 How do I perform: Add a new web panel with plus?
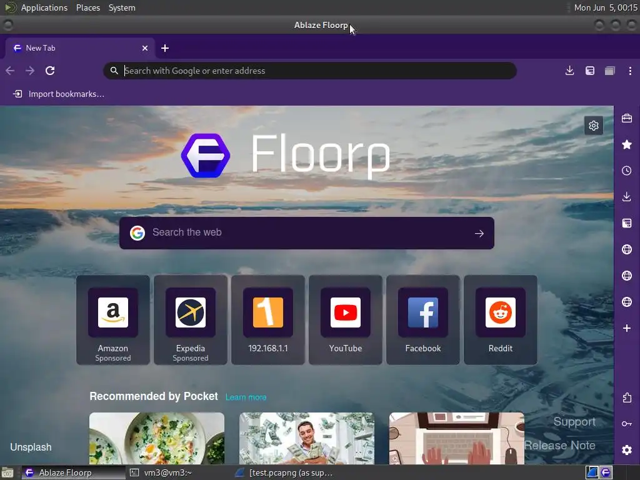pyautogui.click(x=627, y=328)
